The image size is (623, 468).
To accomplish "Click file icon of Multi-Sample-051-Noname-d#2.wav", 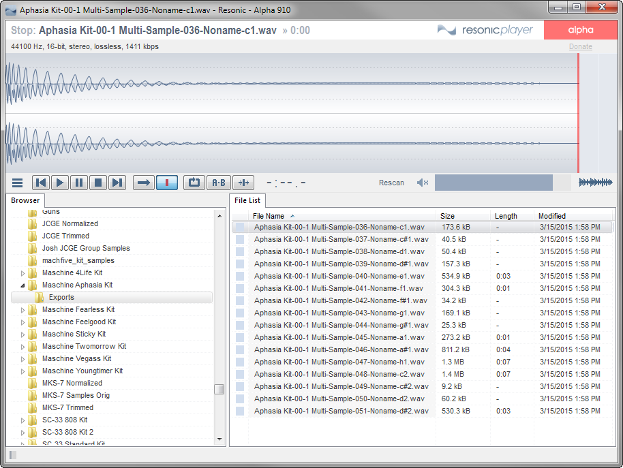I will tap(240, 411).
